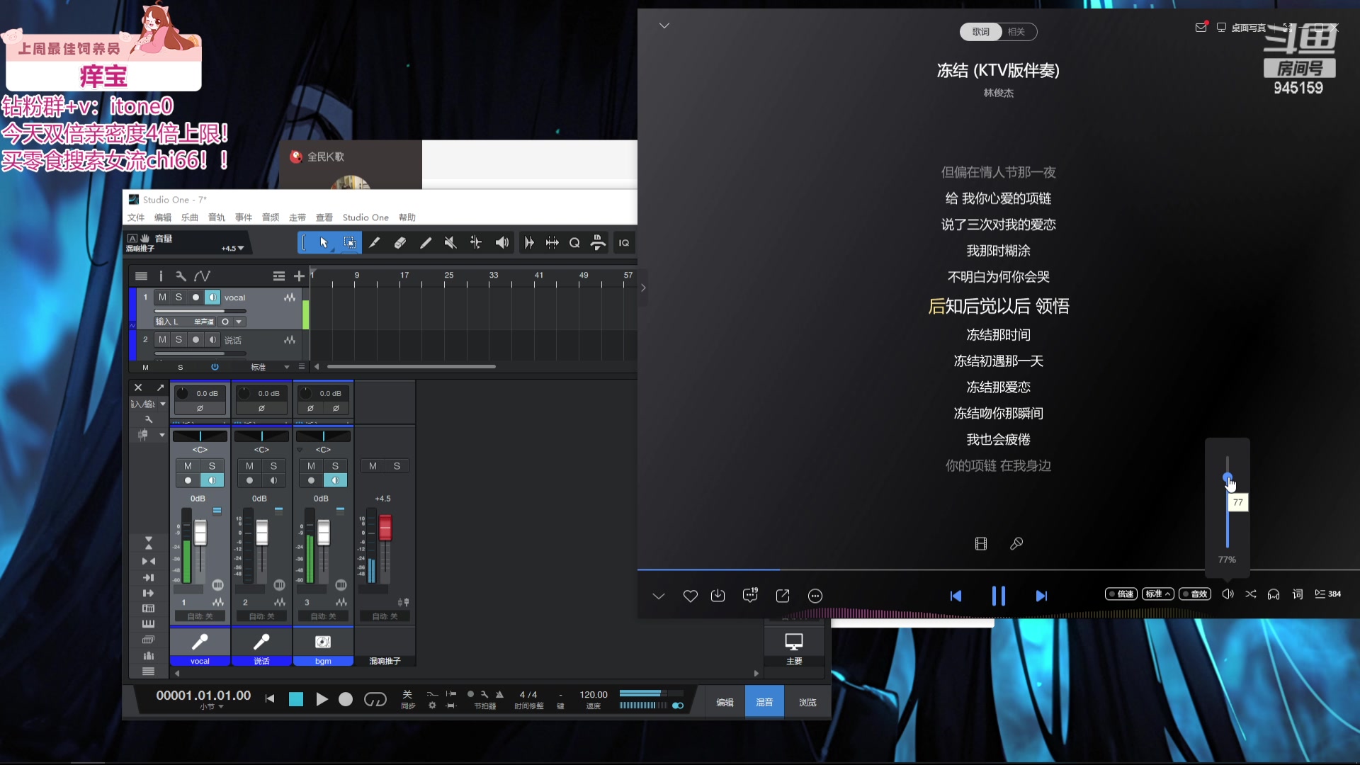Switch to the 浏览 view in Studio One

807,701
